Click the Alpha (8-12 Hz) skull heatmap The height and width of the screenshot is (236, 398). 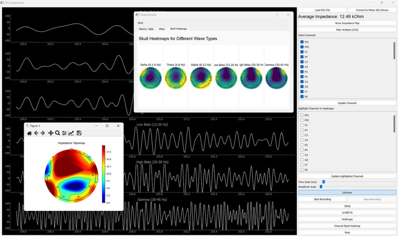[201, 78]
